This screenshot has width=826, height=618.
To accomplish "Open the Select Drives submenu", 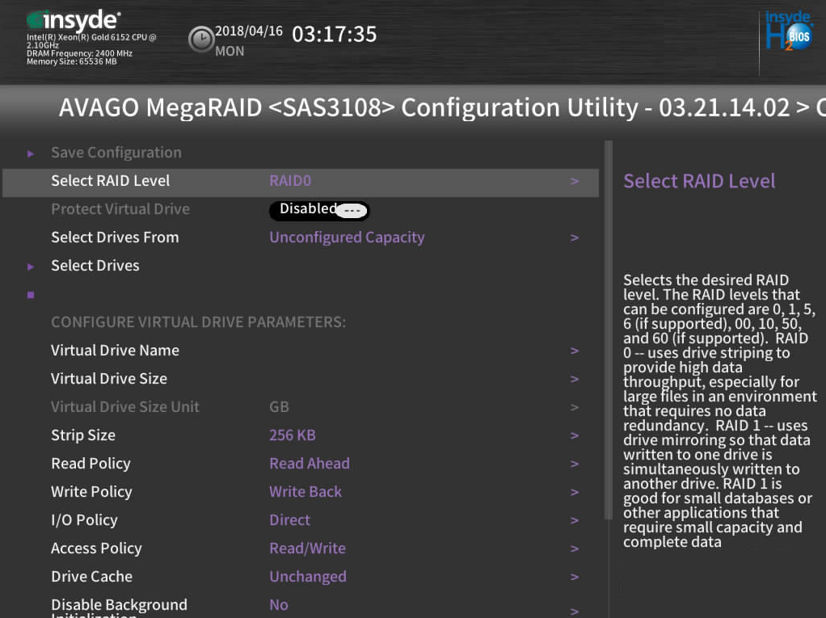I will click(95, 266).
